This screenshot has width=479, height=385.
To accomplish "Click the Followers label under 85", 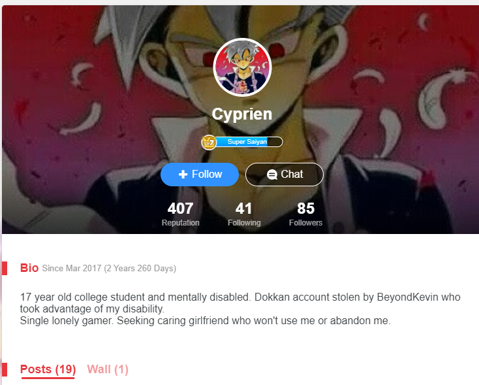I will pos(305,223).
